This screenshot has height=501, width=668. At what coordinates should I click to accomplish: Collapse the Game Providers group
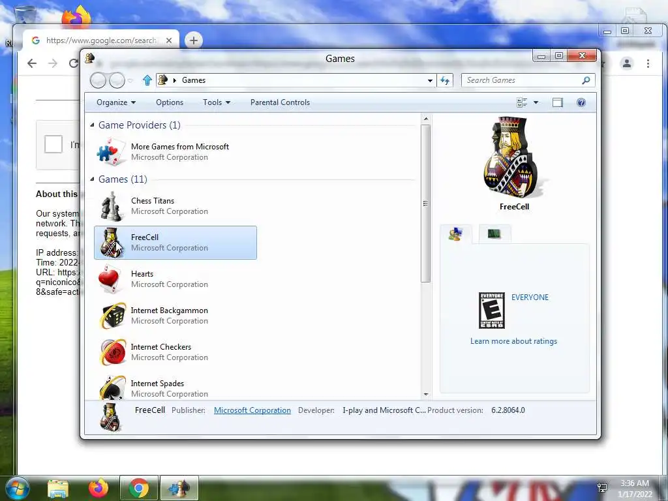point(93,125)
